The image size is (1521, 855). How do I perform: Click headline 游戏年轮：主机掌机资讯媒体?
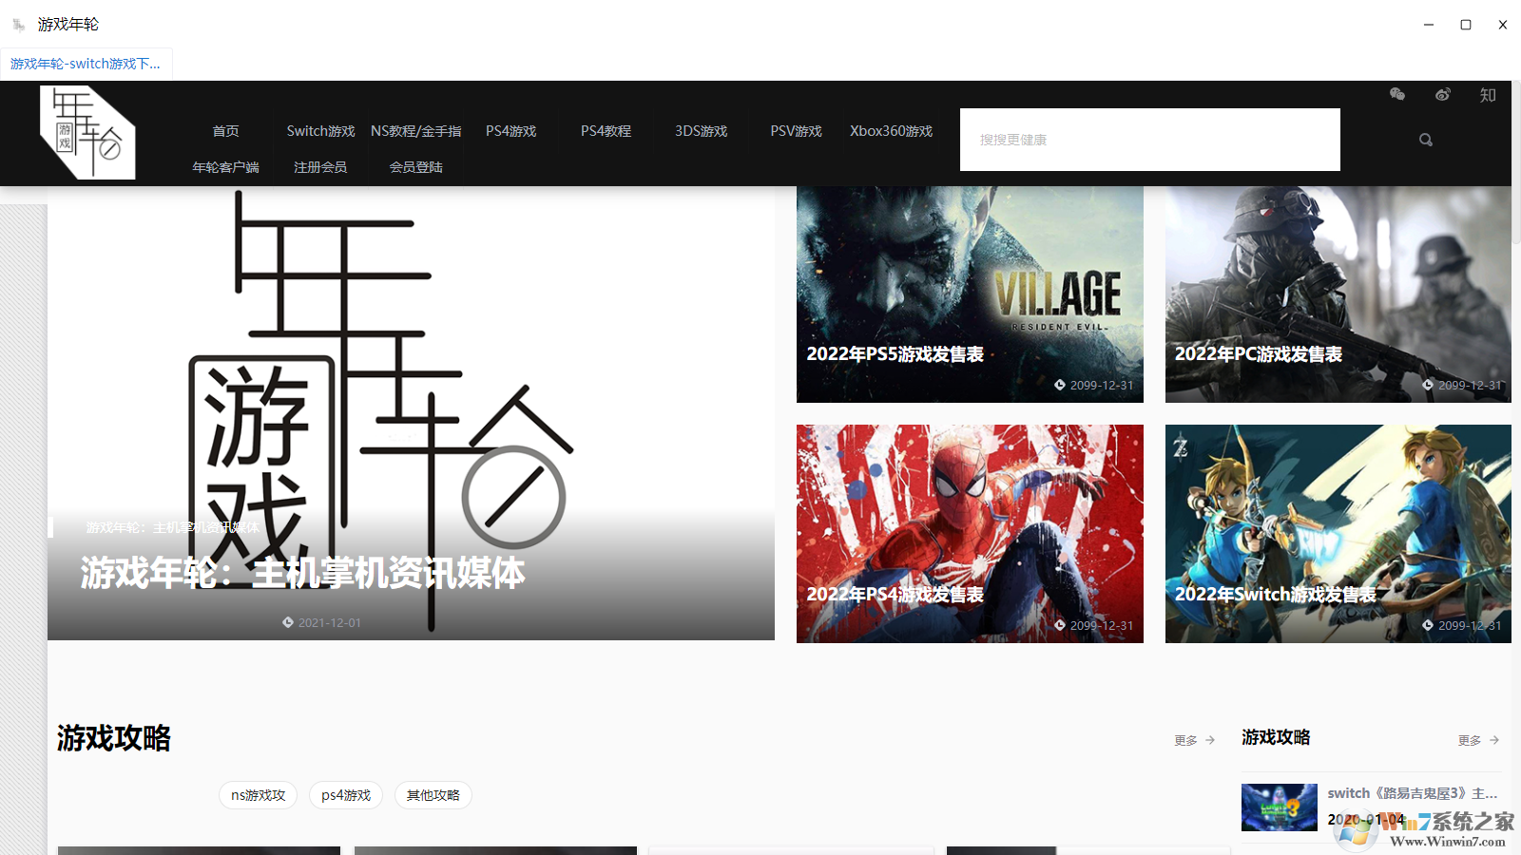(x=302, y=573)
